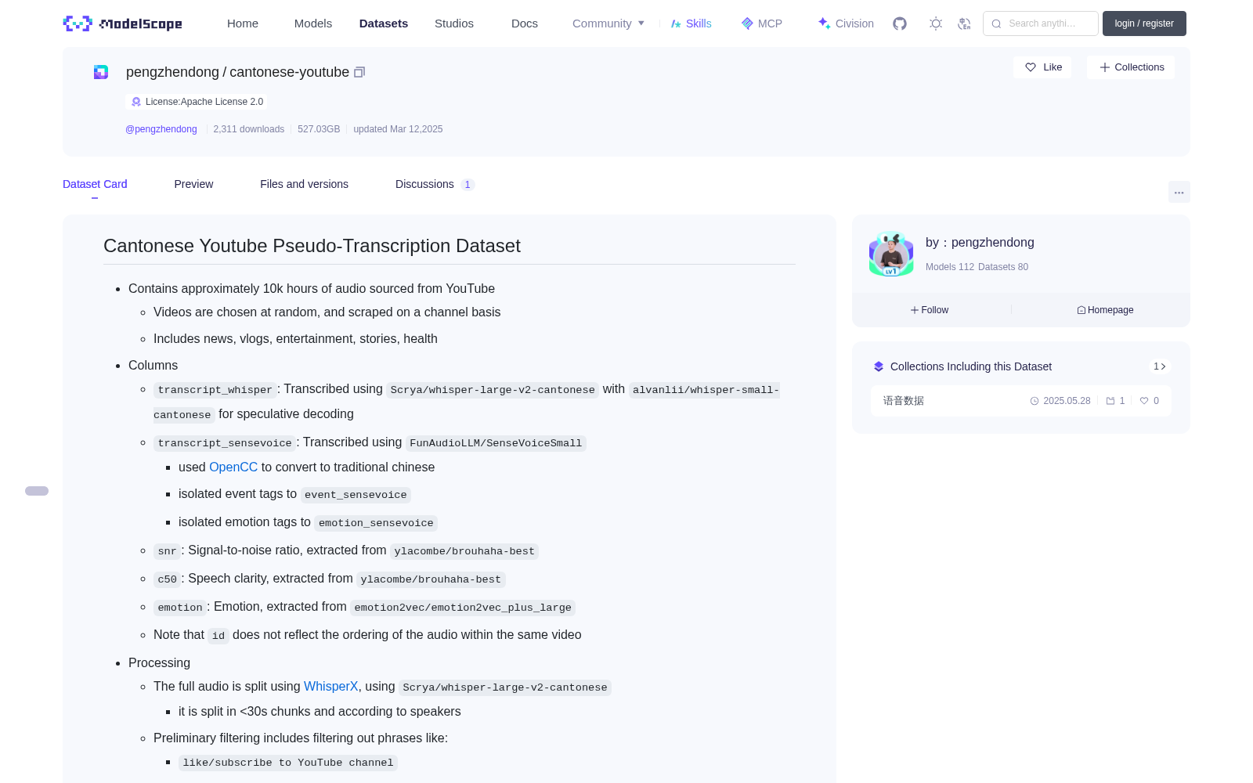Click the 'by : pengzhendong' author name

click(x=980, y=243)
